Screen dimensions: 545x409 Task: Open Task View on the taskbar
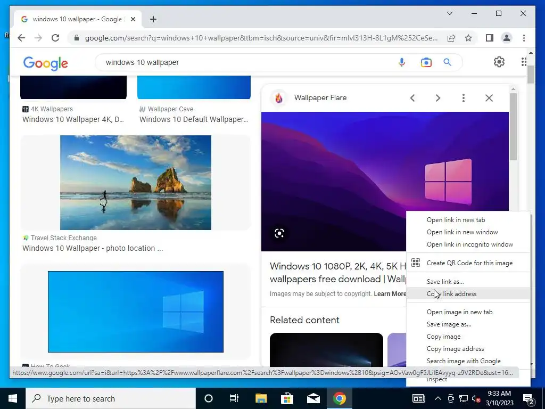234,398
